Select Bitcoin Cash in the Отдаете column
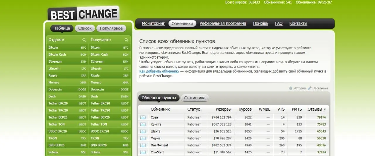This screenshot has width=375, height=156. point(67,54)
